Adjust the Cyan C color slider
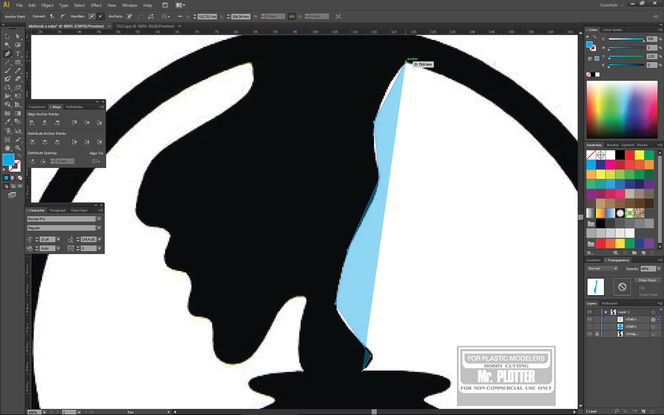 [x=626, y=39]
